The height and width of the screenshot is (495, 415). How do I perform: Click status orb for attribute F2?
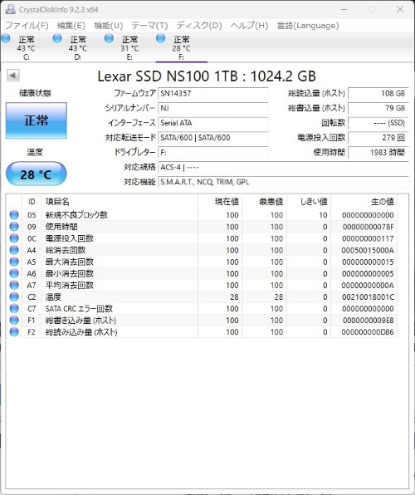tap(14, 331)
